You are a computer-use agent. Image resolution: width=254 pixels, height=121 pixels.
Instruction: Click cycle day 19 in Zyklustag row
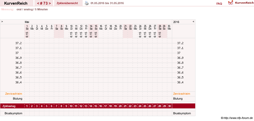[116, 106]
